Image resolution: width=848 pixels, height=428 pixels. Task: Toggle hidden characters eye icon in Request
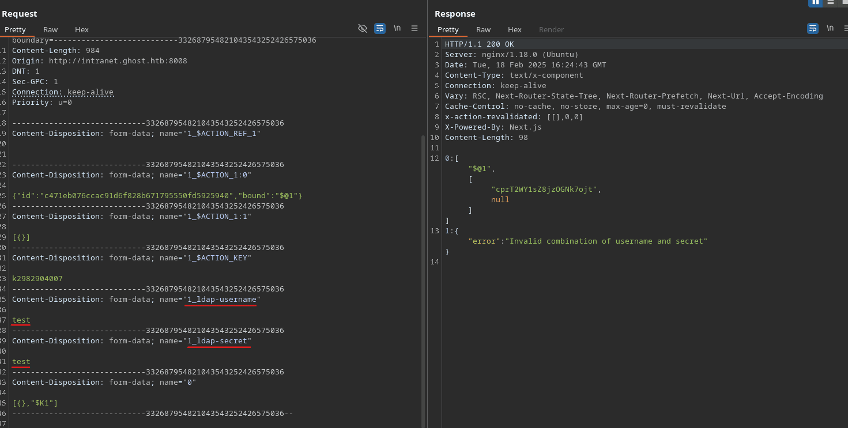coord(363,28)
